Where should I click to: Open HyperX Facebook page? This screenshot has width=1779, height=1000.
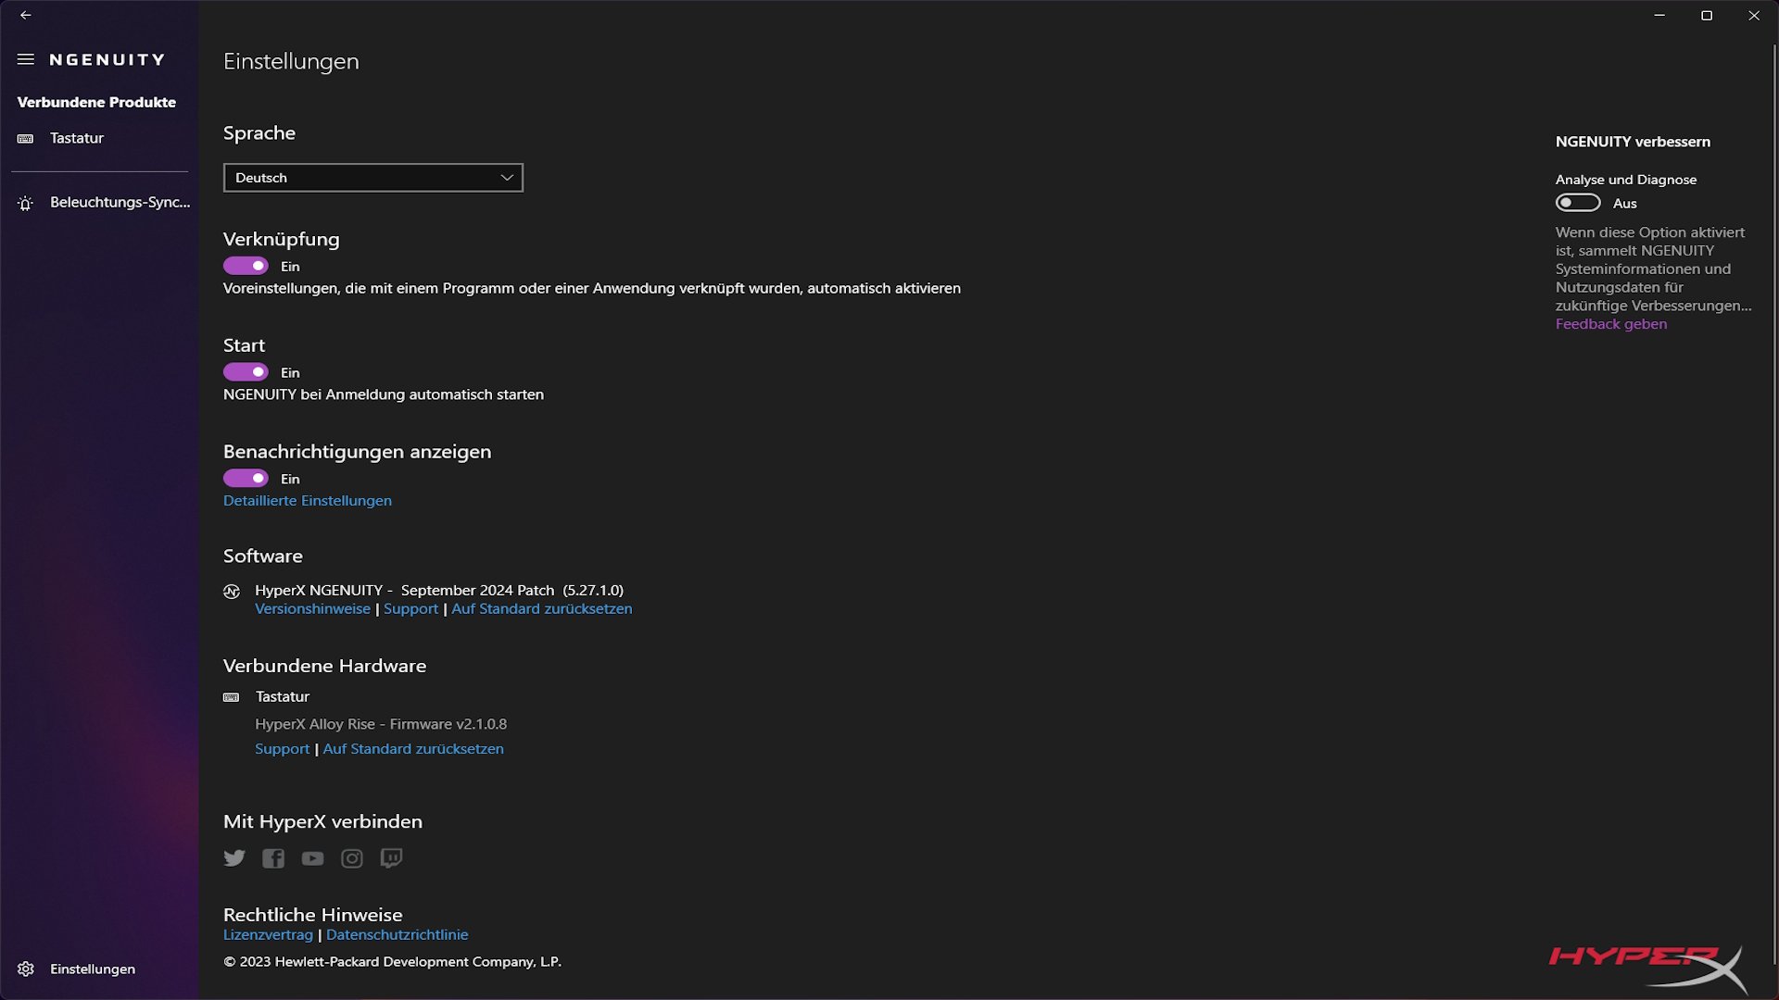coord(273,858)
